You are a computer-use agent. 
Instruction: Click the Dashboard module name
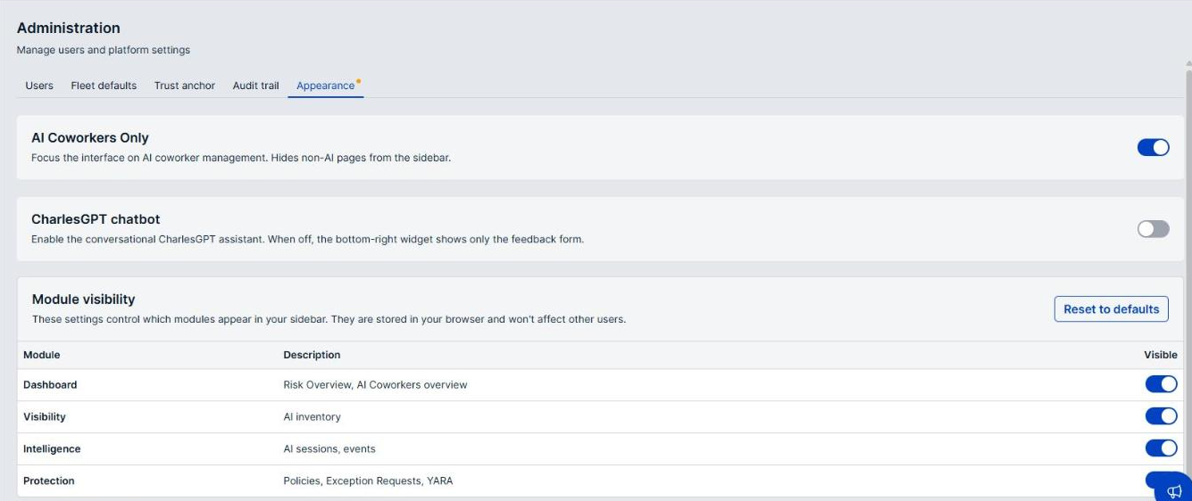tap(50, 385)
